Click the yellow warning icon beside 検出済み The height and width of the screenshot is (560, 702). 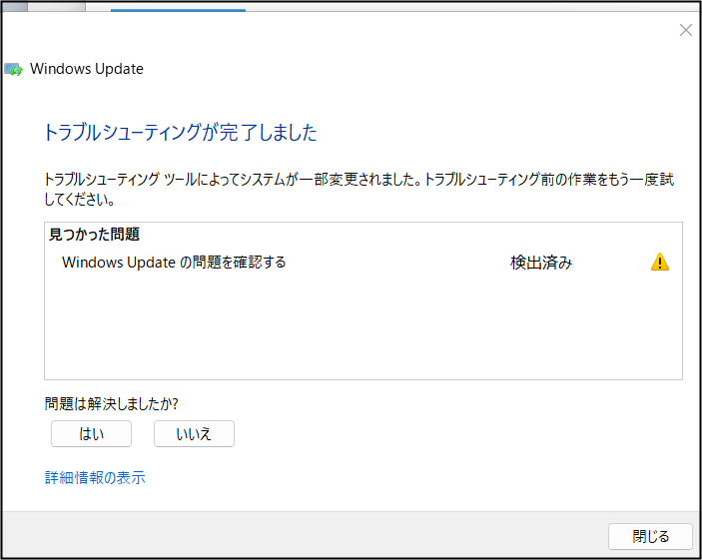click(x=659, y=262)
